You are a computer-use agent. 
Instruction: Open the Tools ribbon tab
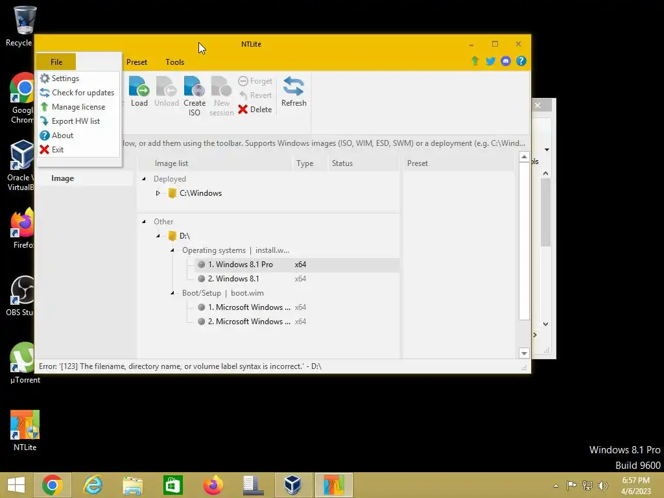175,62
